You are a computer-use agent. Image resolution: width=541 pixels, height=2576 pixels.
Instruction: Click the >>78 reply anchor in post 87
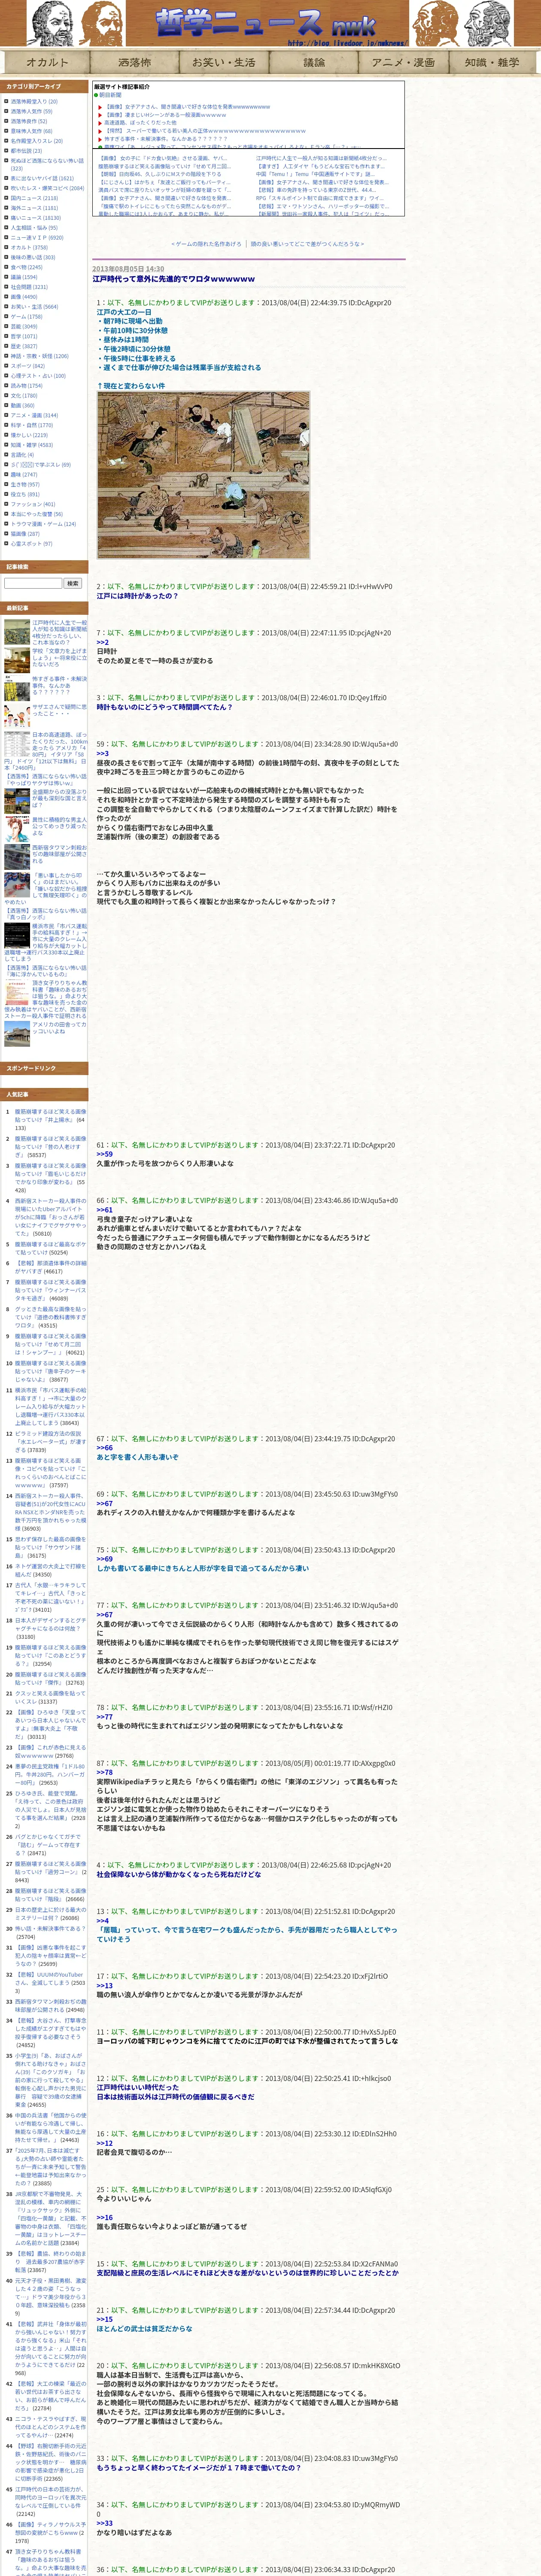click(105, 1772)
